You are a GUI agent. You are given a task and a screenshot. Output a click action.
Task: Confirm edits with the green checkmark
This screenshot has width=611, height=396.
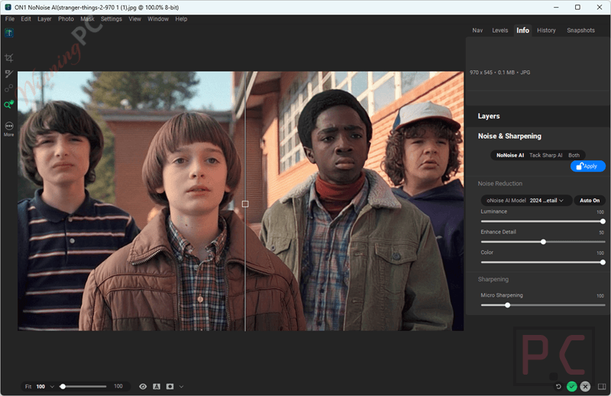point(571,386)
